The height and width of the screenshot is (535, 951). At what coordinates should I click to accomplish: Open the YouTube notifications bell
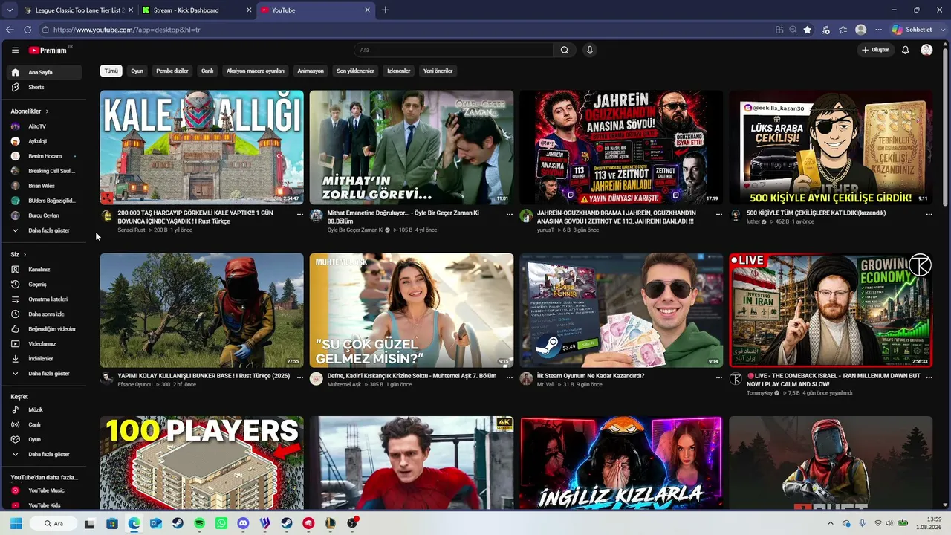[x=905, y=50]
